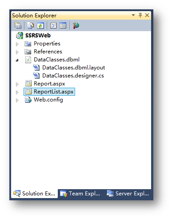Select the Web.config label
This screenshot has width=172, height=219.
point(48,100)
